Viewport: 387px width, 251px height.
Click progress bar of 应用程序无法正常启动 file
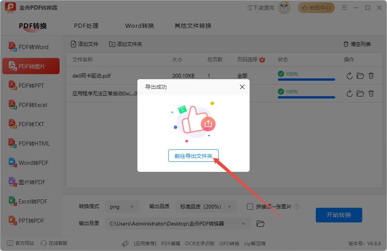pyautogui.click(x=306, y=97)
